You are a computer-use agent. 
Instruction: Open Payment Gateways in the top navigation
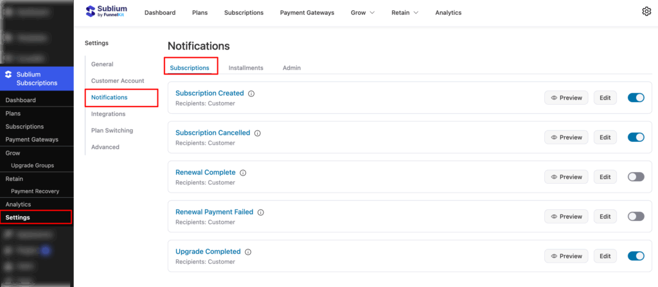pyautogui.click(x=307, y=13)
